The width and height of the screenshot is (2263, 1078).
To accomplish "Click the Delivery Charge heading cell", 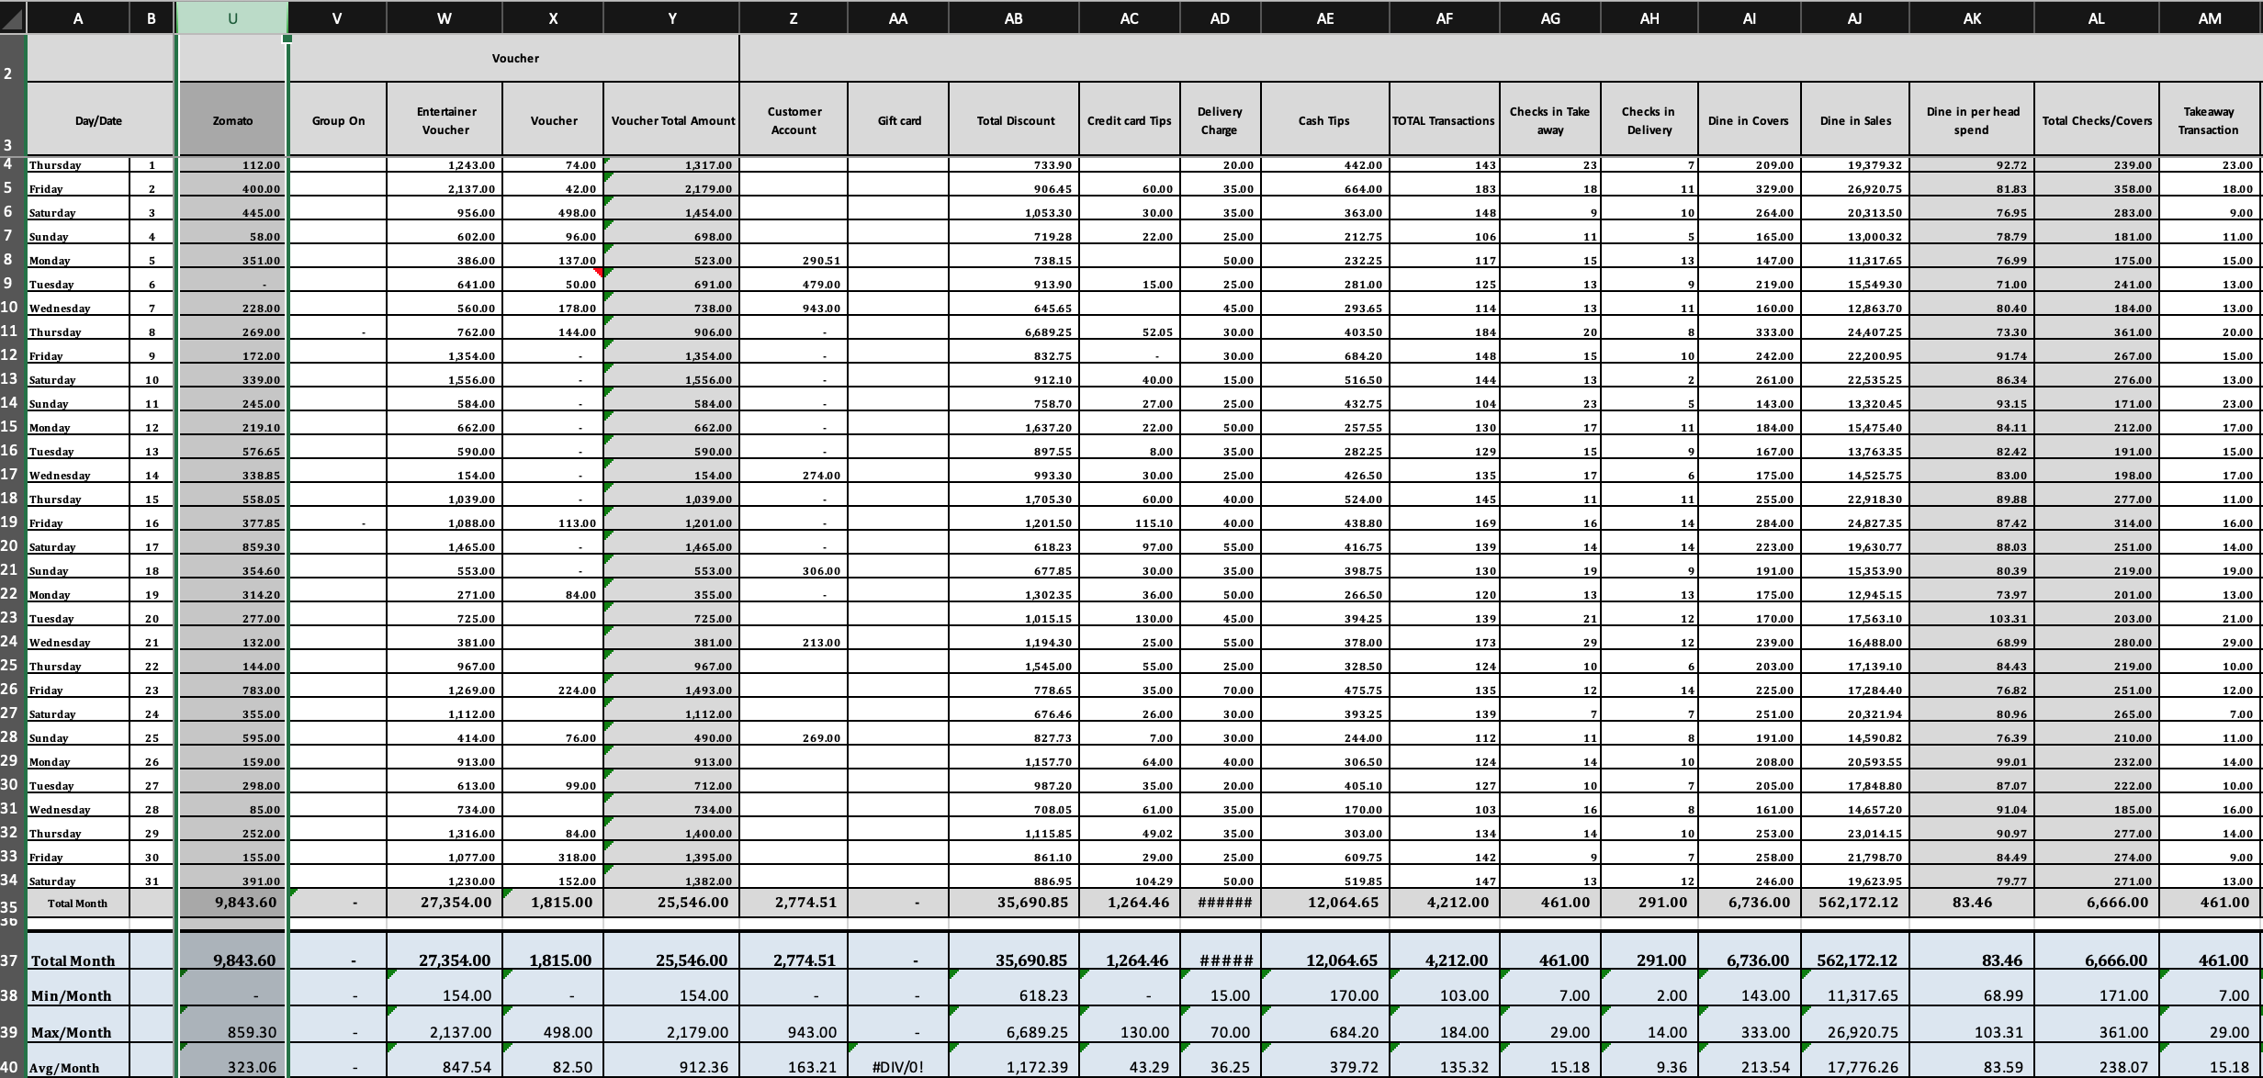I will tap(1219, 120).
